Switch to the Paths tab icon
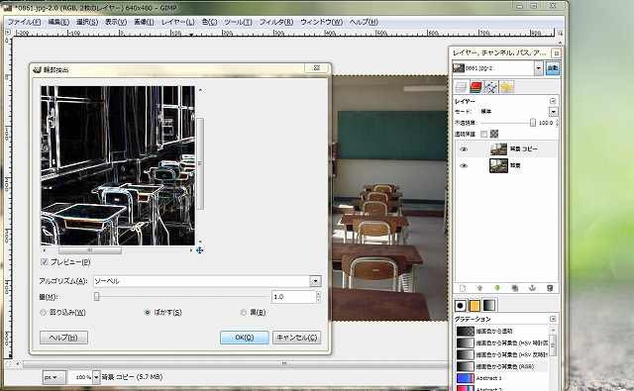Screen dimensions: 634x391 pos(491,87)
